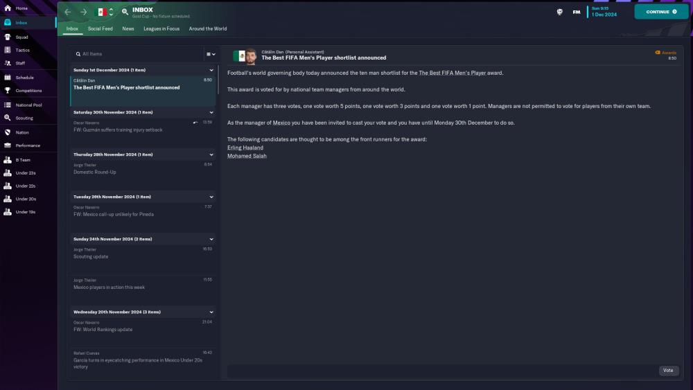This screenshot has height=390, width=693.
Task: Open the Competitions trophy icon
Action: [x=8, y=90]
